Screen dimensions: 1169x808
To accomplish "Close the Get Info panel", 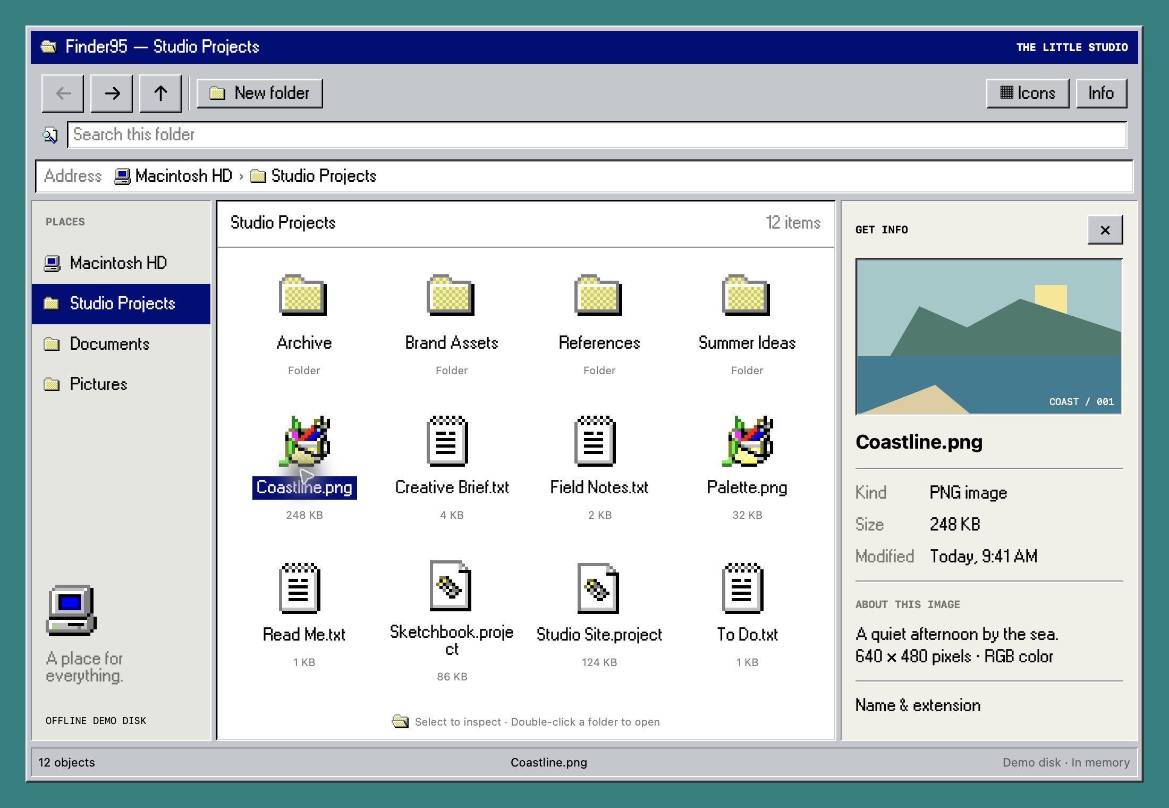I will (1105, 230).
